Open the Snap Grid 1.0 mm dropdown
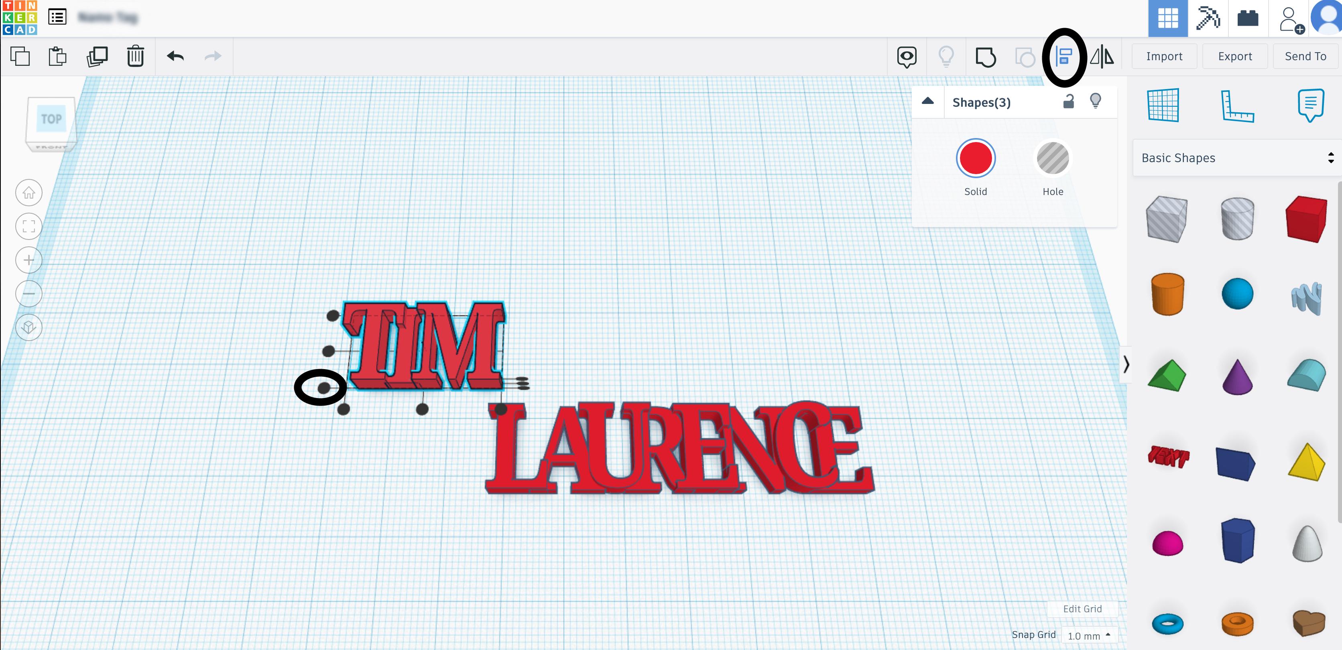 coord(1089,636)
